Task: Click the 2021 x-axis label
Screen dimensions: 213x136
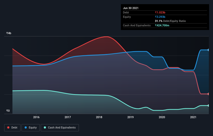Action: 193,117
